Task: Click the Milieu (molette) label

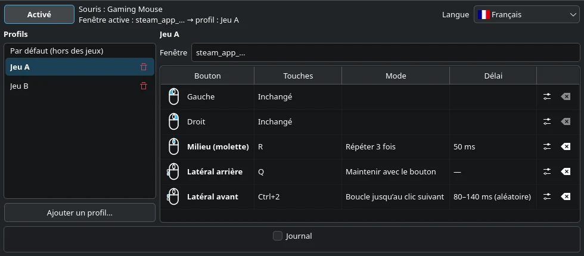Action: coord(218,146)
